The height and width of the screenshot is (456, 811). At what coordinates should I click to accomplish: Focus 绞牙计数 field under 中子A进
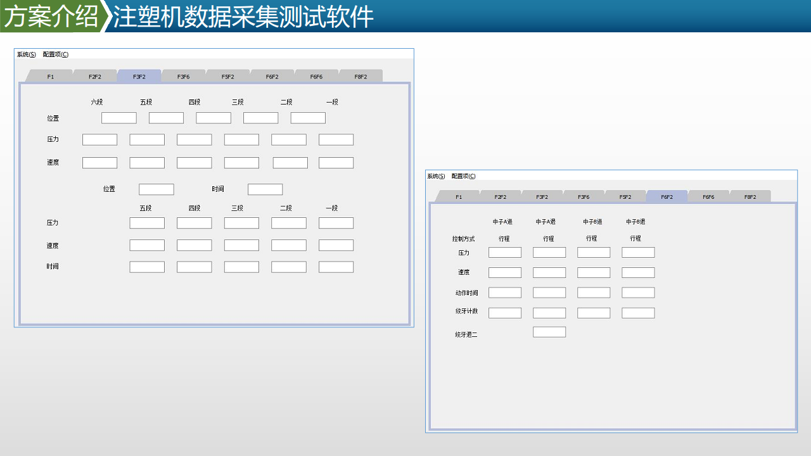tap(505, 313)
